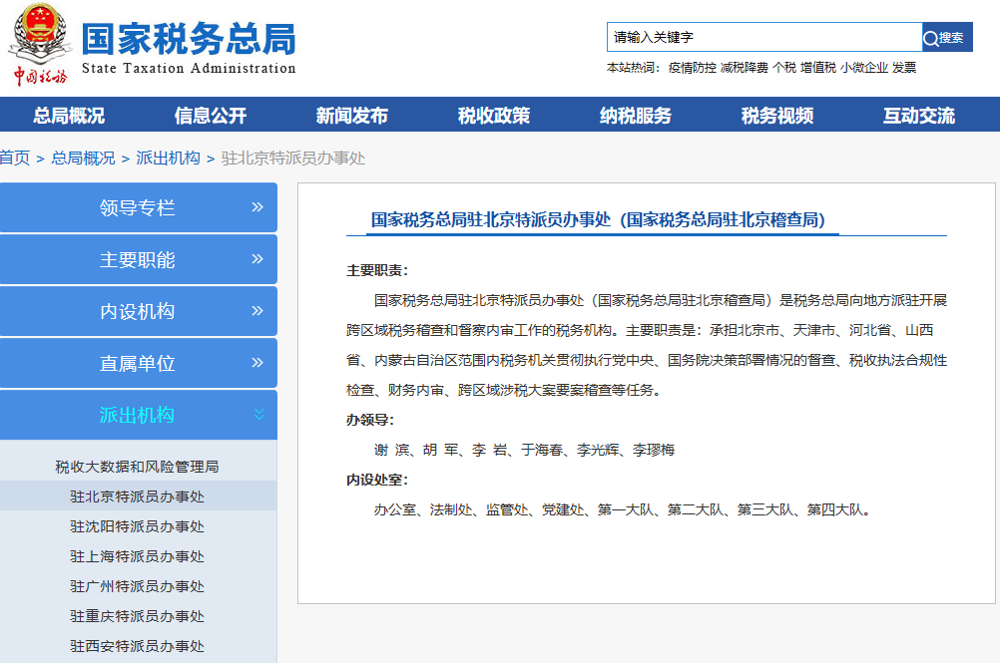Click the leader names line starting 谢 滨
The width and height of the screenshot is (1000, 663).
[524, 451]
